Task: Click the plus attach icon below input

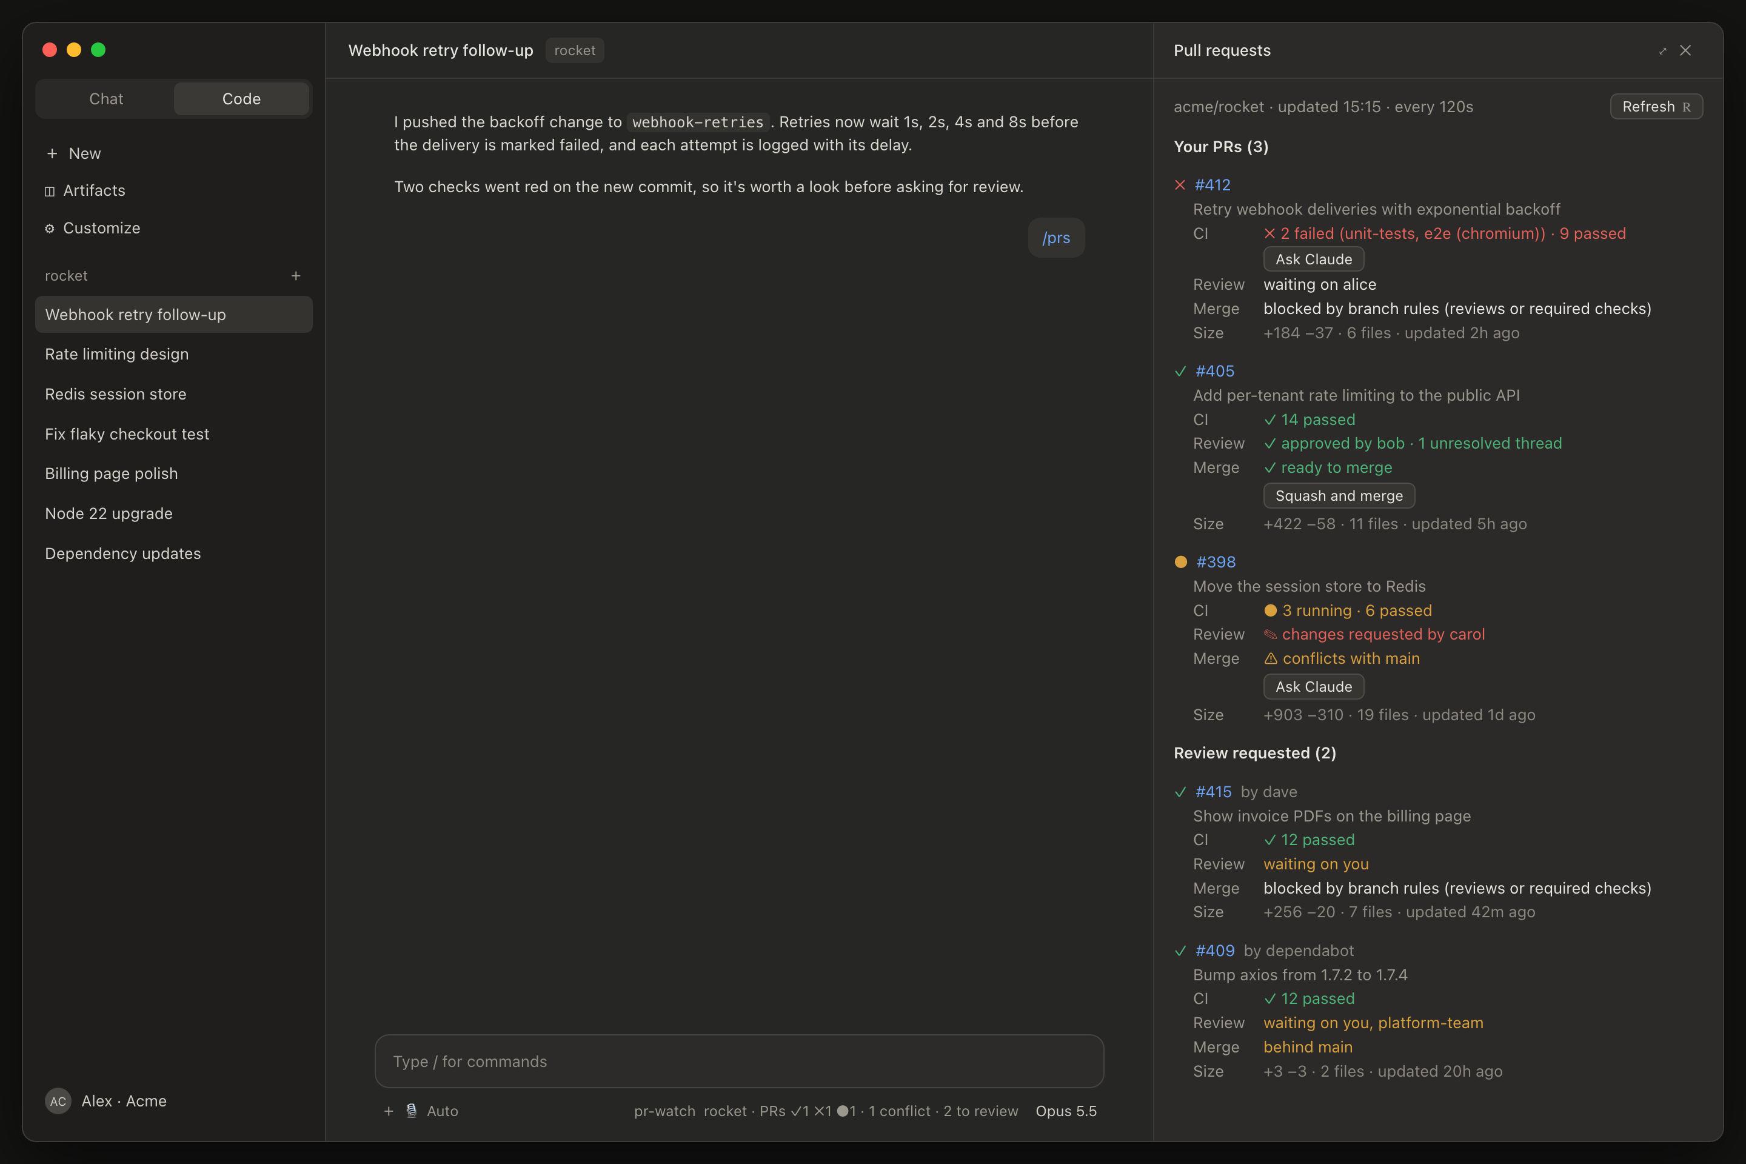Action: pyautogui.click(x=388, y=1111)
